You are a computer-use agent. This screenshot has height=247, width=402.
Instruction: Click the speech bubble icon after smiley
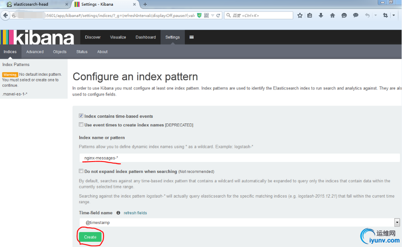pos(355,15)
